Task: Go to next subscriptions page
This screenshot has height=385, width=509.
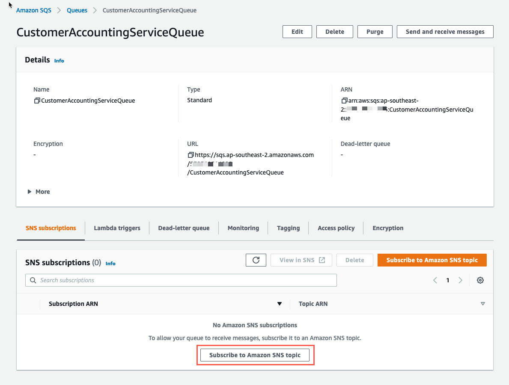Action: [460, 280]
